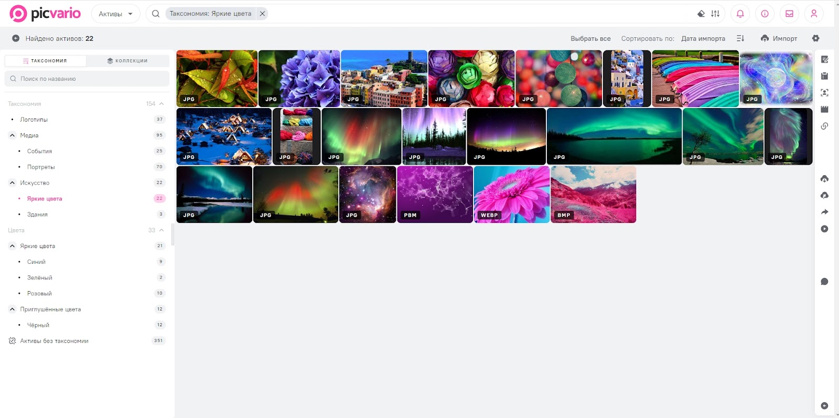839x418 pixels.
Task: Collapse the Цвета section chevron
Action: [162, 230]
